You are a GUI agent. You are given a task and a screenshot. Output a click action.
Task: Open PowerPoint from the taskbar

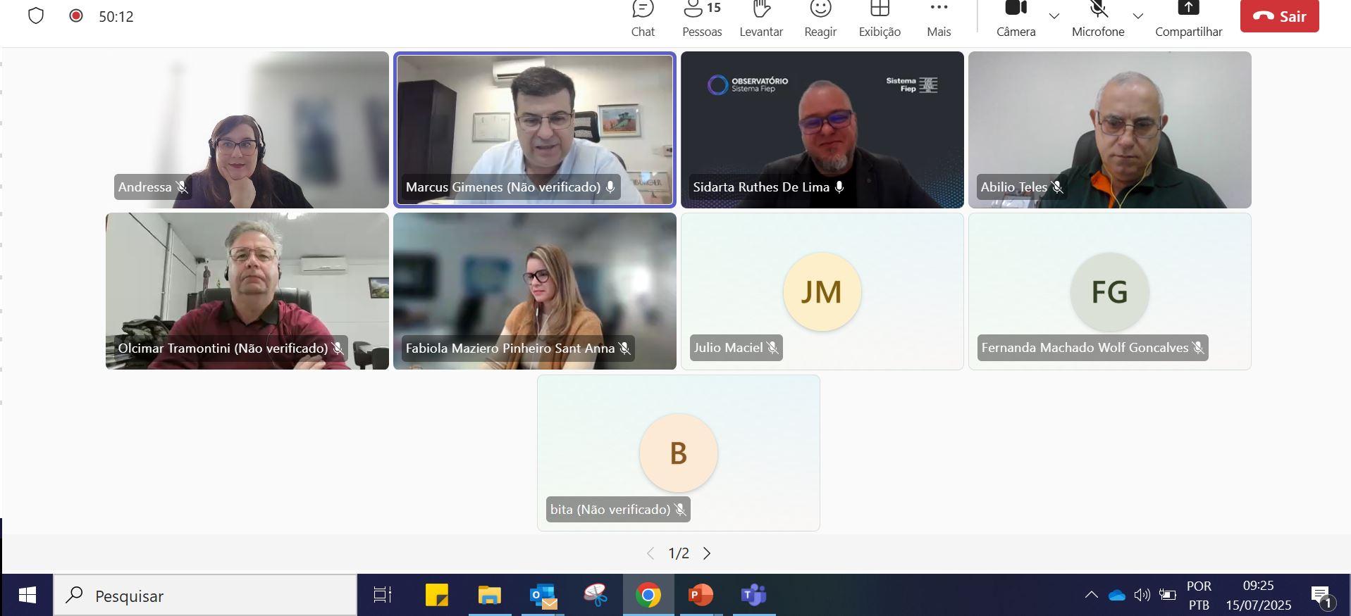(x=701, y=596)
